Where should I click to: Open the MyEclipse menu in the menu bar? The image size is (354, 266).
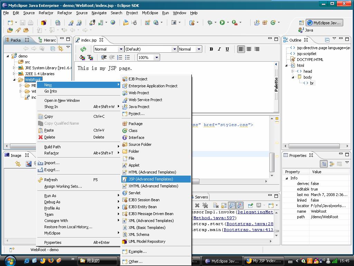[x=150, y=13]
